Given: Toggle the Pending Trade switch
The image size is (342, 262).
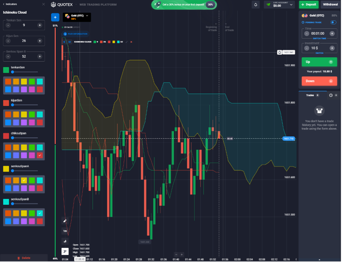Looking at the screenshot, I should [333, 22].
